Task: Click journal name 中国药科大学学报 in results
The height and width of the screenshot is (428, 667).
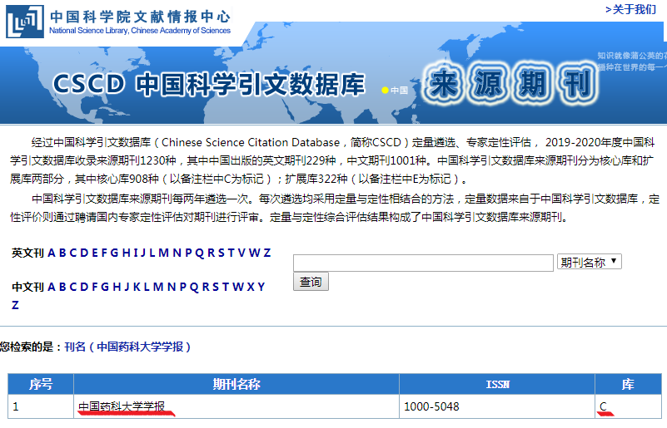Action: coord(122,406)
